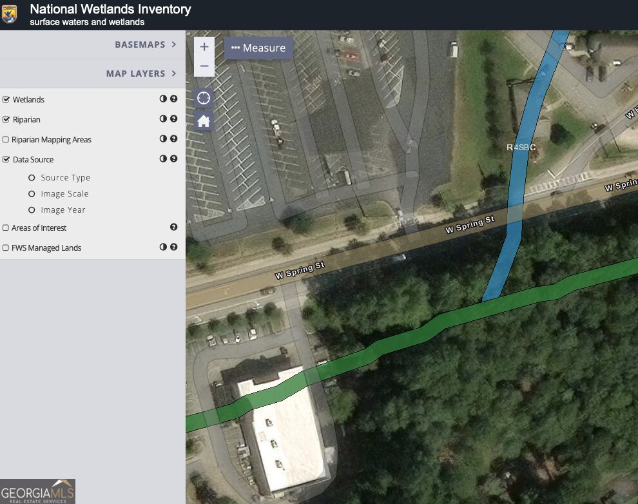This screenshot has width=638, height=504.
Task: Adjust Riparian layer transparency icon
Action: [163, 119]
